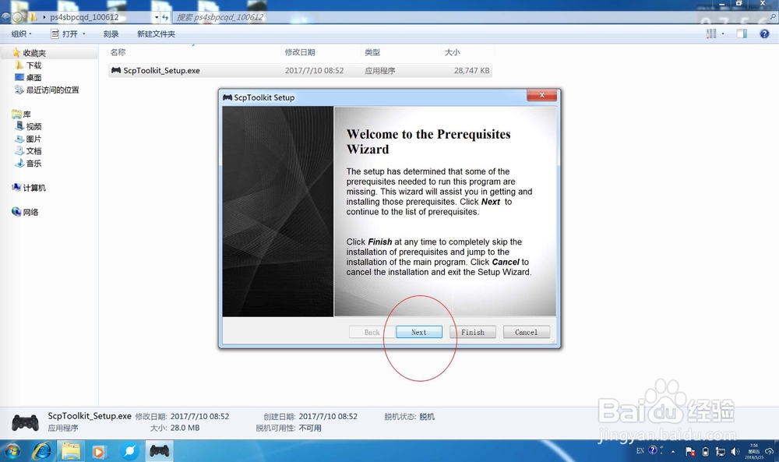Change the view layout icon

(711, 34)
